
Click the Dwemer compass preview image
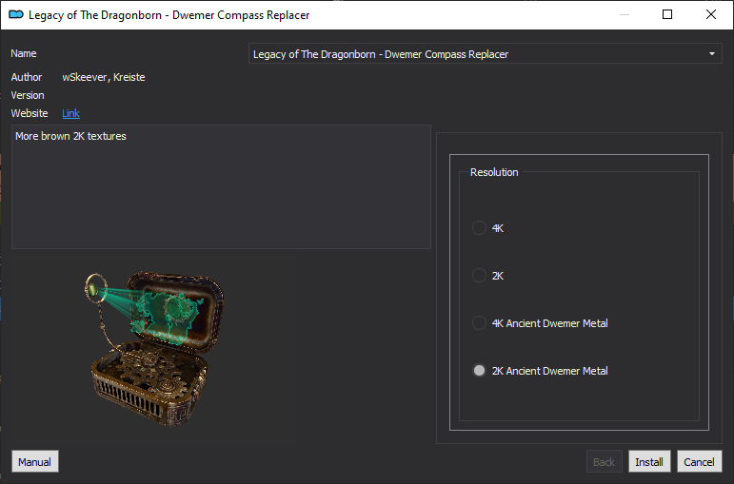(x=154, y=348)
